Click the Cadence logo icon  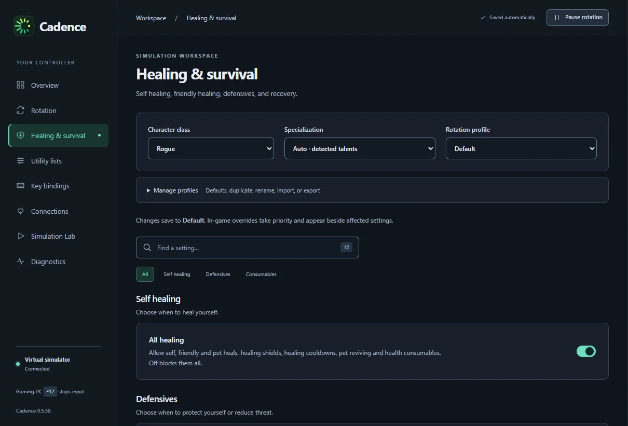[24, 26]
